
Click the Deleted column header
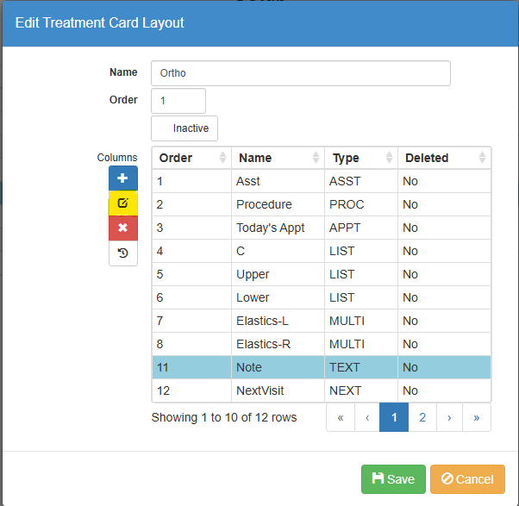pyautogui.click(x=444, y=158)
